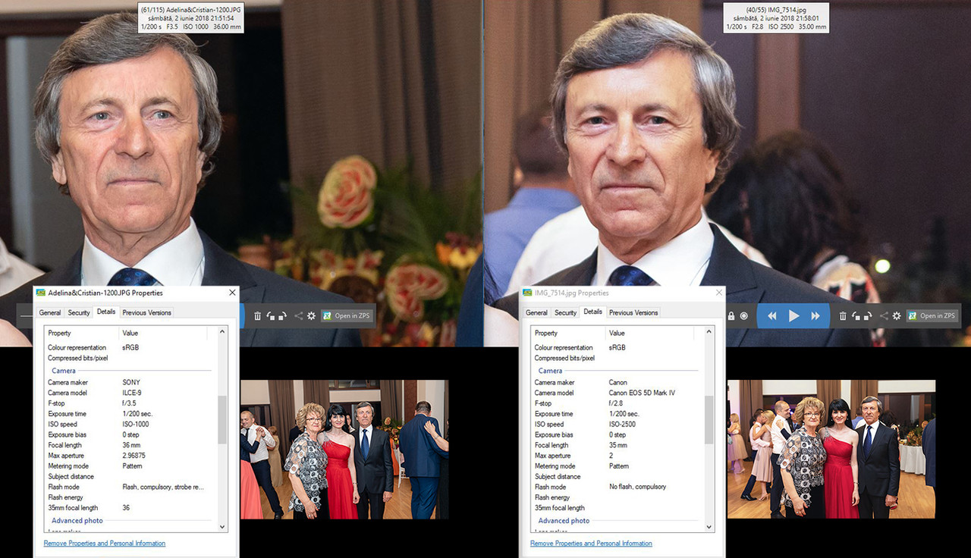Click Advanced photo heading in Adelina&Cristian Properties
The width and height of the screenshot is (971, 558).
tap(77, 521)
